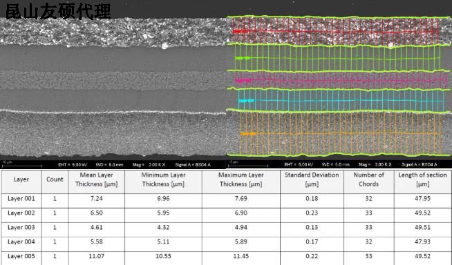Select the Maximum Layer Thickness column header

click(x=241, y=179)
